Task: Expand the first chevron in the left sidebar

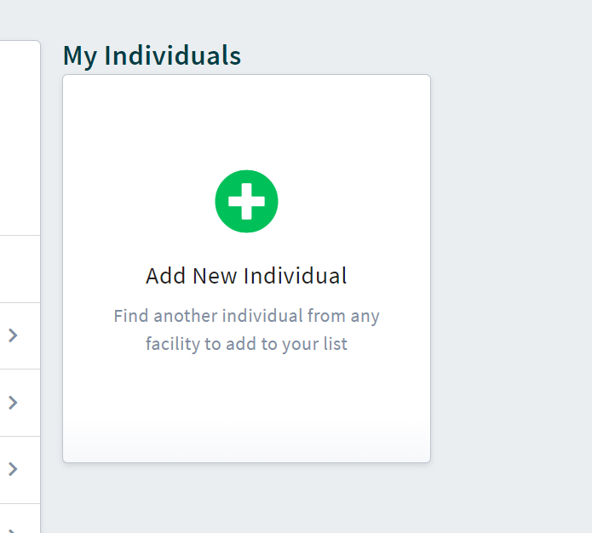Action: (13, 335)
